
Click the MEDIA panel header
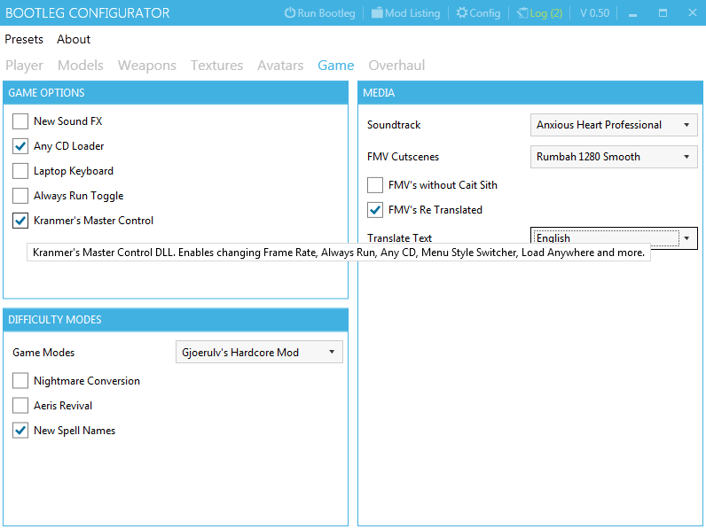[530, 93]
